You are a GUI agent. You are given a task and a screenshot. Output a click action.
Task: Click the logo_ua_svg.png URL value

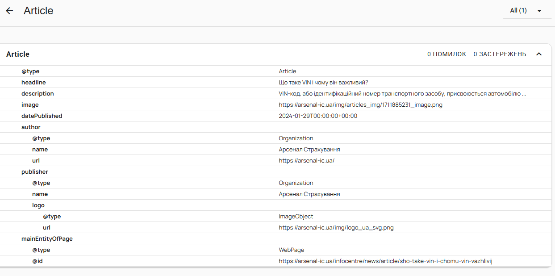[x=336, y=228]
